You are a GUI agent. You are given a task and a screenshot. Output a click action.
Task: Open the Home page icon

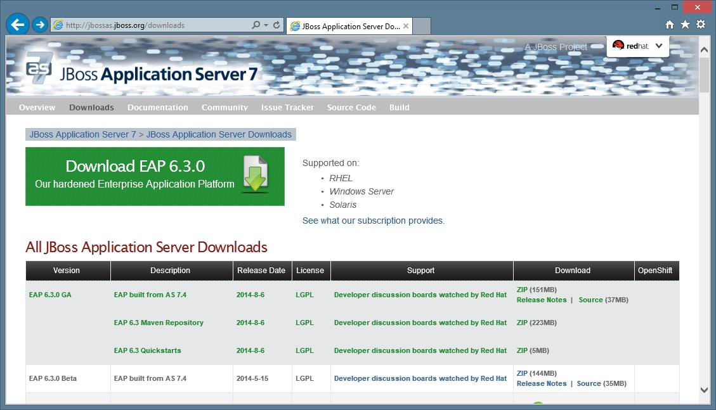tap(670, 25)
